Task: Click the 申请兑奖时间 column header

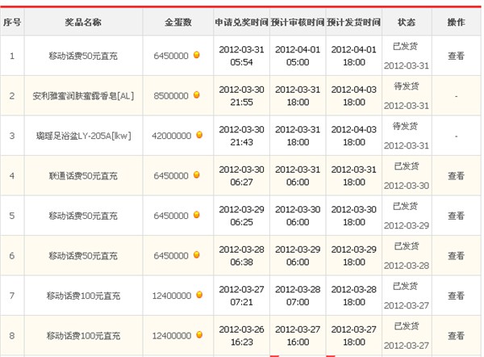Action: click(241, 23)
